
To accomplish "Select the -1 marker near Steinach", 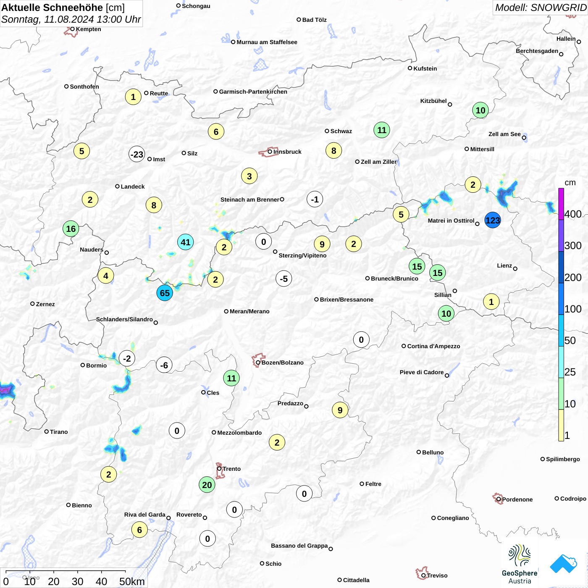I will (x=315, y=199).
